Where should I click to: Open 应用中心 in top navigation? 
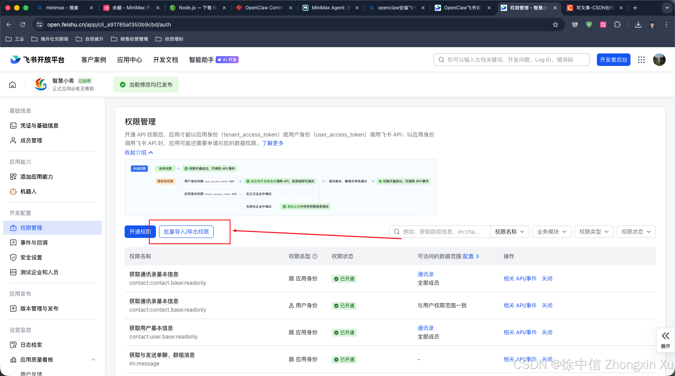[x=130, y=60]
